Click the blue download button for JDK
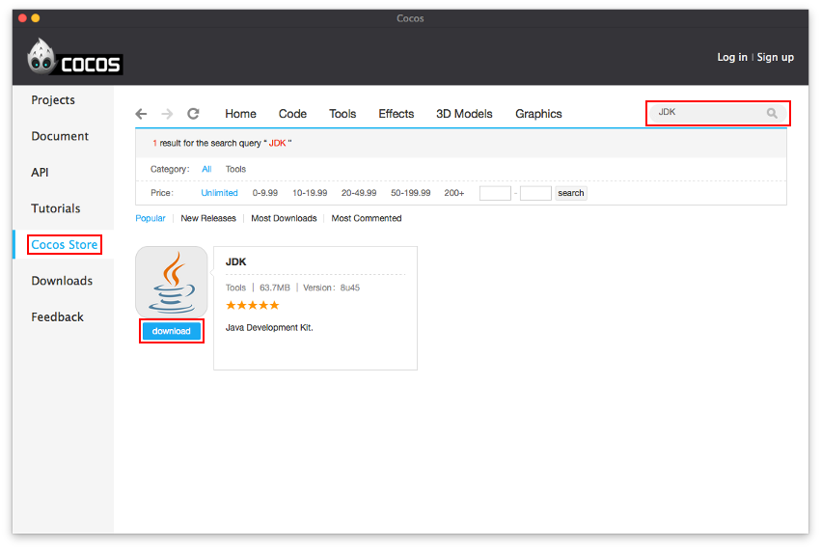Image resolution: width=821 pixels, height=549 pixels. coord(171,331)
